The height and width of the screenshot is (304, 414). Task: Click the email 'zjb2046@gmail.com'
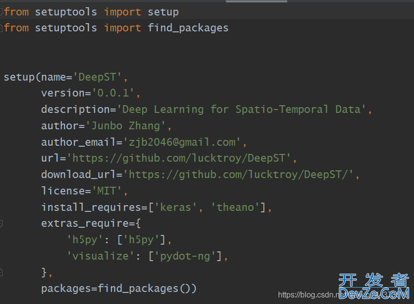pos(182,142)
